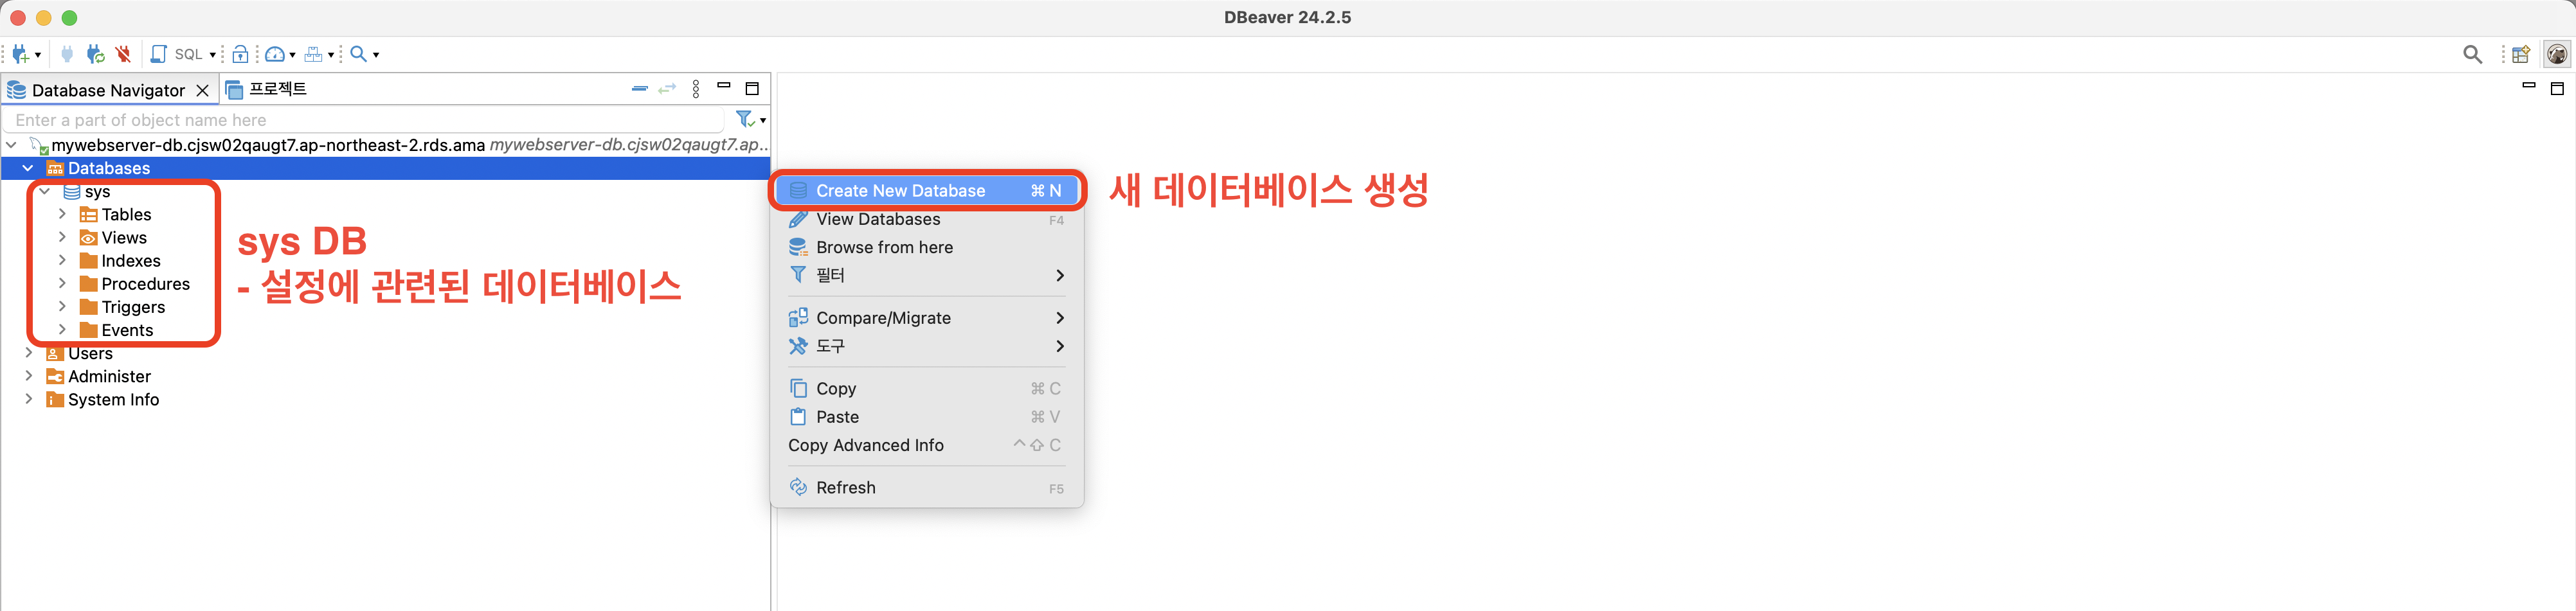Select the sys database row
Image resolution: width=2576 pixels, height=611 pixels.
point(87,191)
